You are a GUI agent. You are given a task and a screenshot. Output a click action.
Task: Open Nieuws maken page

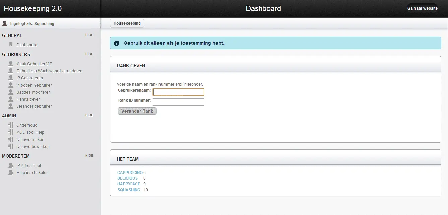pos(30,139)
